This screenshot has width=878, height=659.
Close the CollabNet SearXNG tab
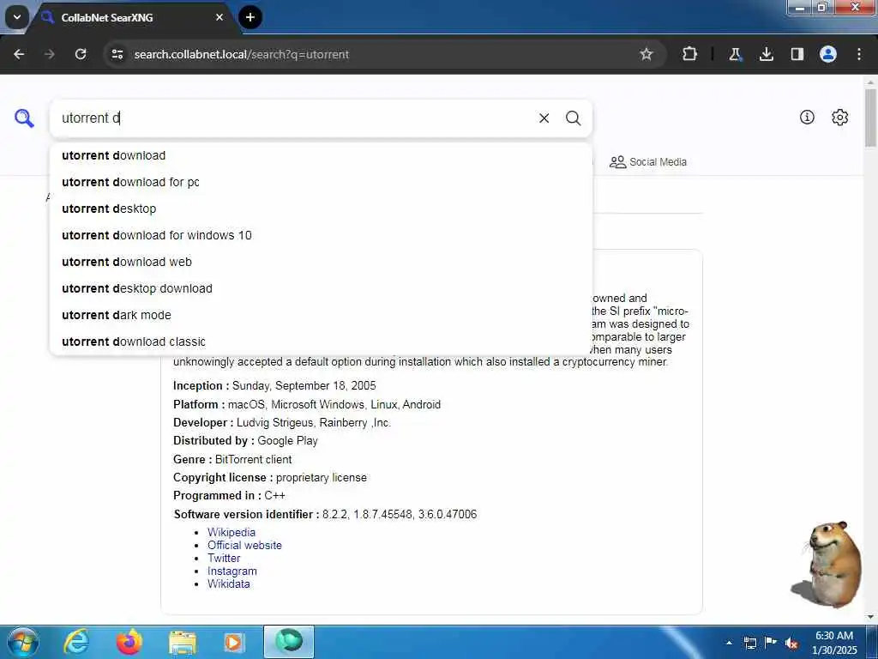(219, 17)
